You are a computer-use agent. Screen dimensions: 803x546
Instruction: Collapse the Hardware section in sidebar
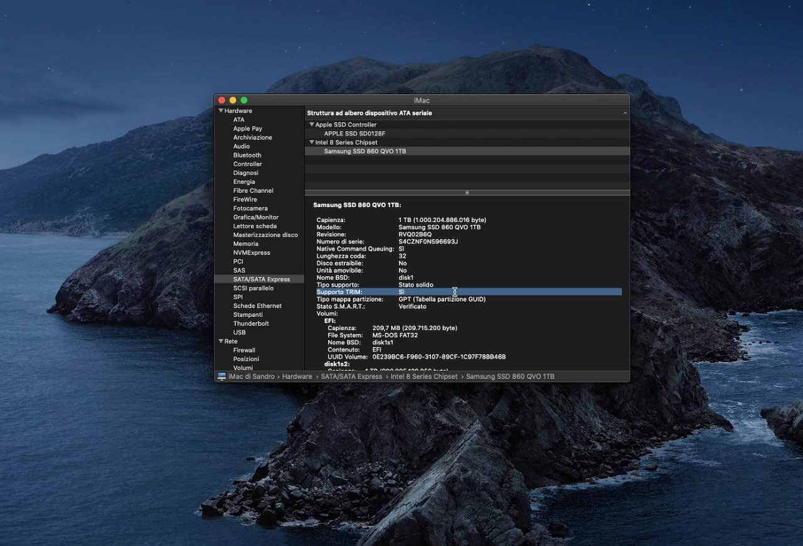click(x=221, y=111)
